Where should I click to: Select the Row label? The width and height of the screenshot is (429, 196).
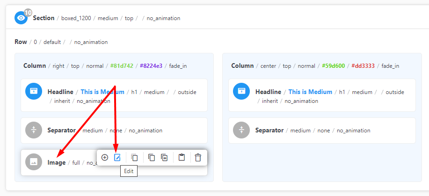[21, 42]
